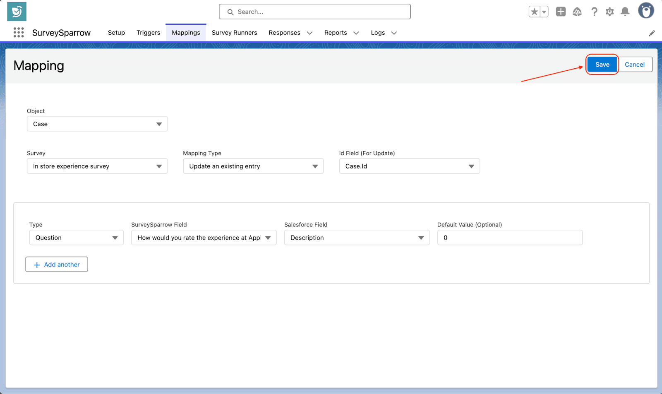Open the favorites list dropdown arrow
Screen dimensions: 662x394
(544, 12)
